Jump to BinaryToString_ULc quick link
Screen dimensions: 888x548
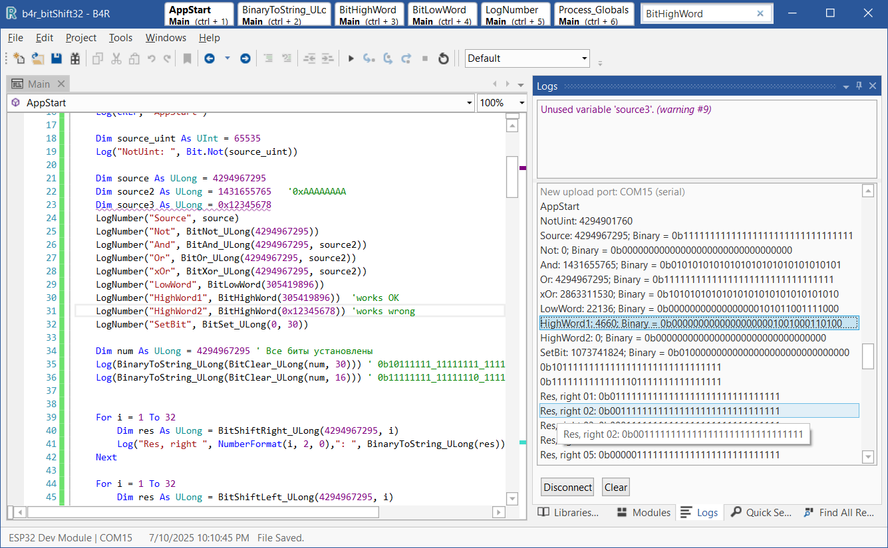click(x=284, y=15)
